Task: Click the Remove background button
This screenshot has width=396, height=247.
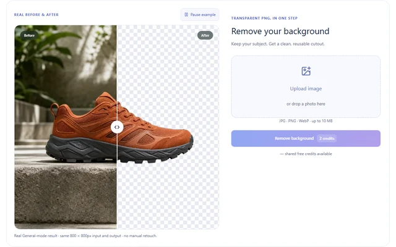Action: pyautogui.click(x=306, y=138)
